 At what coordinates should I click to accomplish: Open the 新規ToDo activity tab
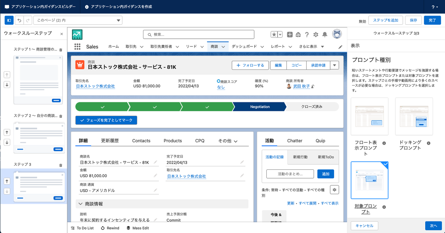(326, 157)
